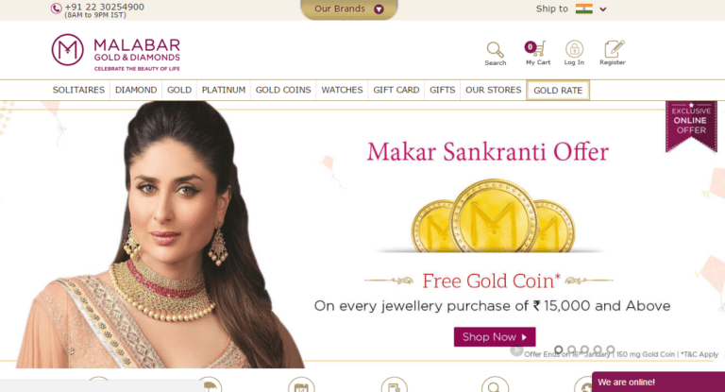
Task: Select the first carousel slide dot
Action: click(x=559, y=349)
